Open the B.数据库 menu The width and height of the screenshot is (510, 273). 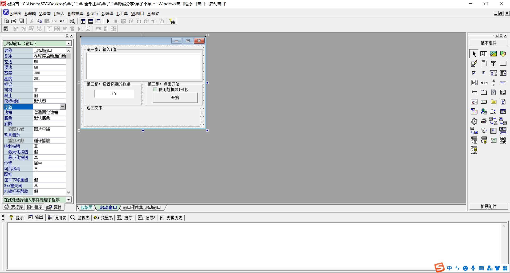coord(75,14)
